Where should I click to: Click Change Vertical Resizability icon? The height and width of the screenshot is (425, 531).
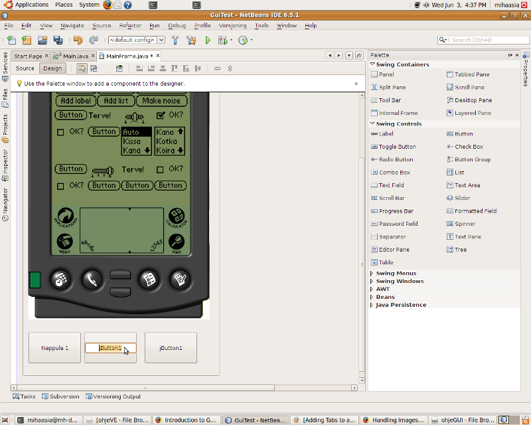click(x=230, y=68)
